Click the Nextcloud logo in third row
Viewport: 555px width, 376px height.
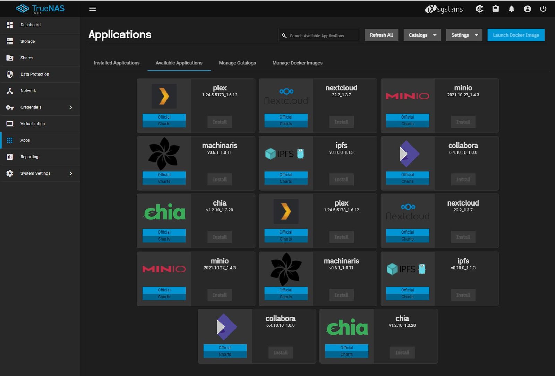408,212
